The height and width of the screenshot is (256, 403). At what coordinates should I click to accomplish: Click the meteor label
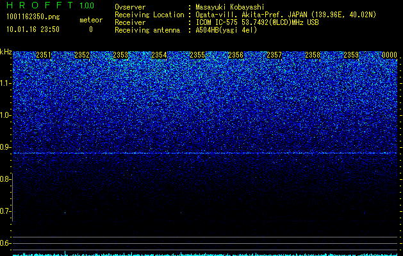tap(91, 20)
